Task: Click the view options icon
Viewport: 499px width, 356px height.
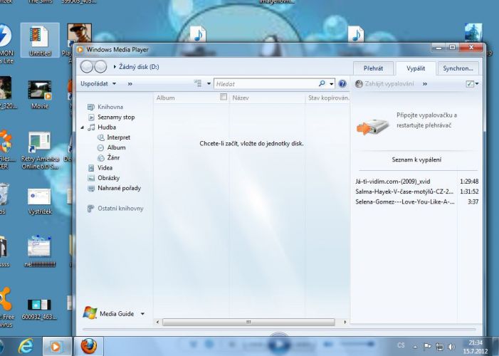Action: [198, 83]
